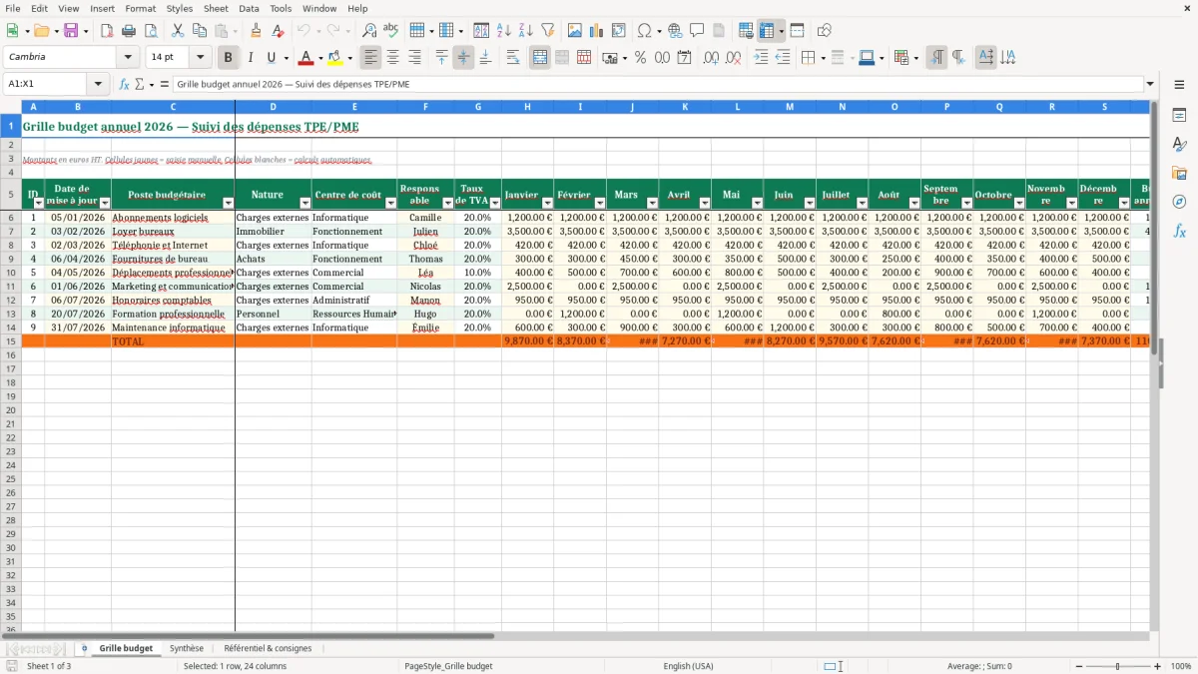Click the Print icon

[x=129, y=31]
